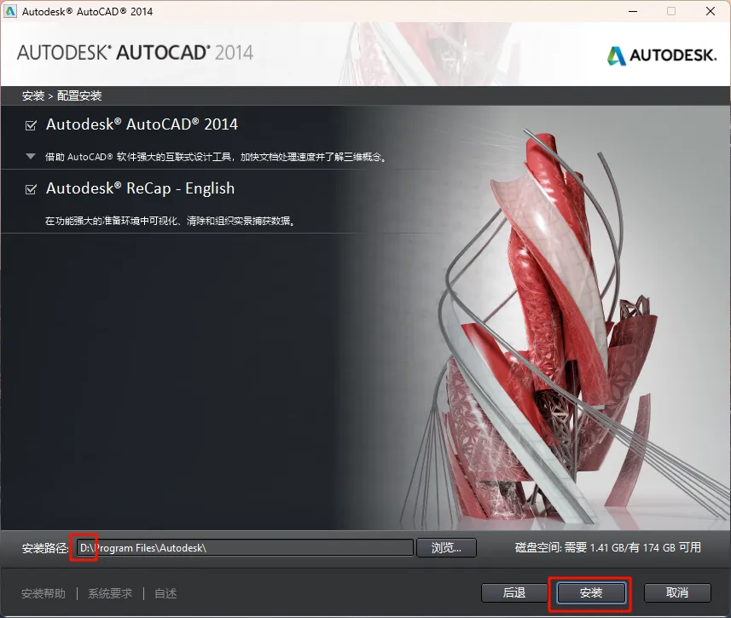This screenshot has height=618, width=731.
Task: Click the 安装 > 配置安装 breadcrumb text
Action: (61, 96)
